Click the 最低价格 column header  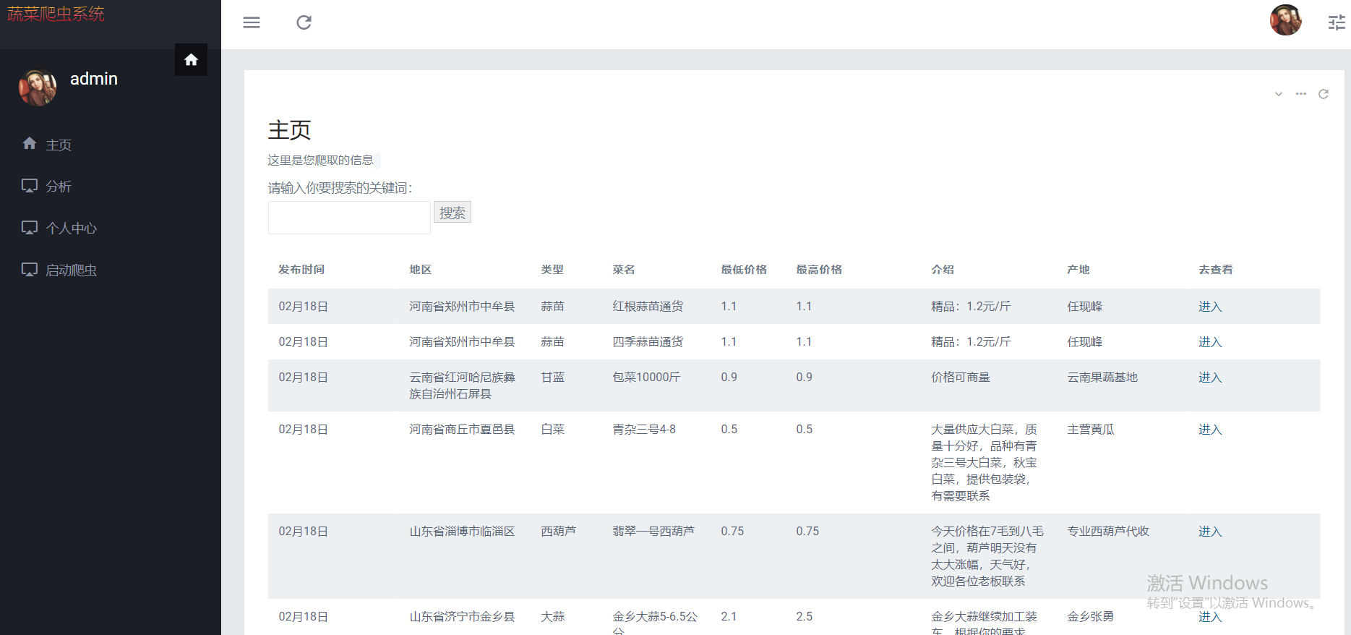coord(744,270)
